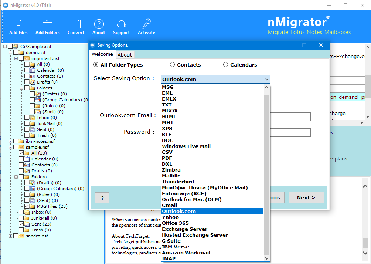Click preview pane scroll up arrow
Screen dimensions: 371x264
pos(365,186)
